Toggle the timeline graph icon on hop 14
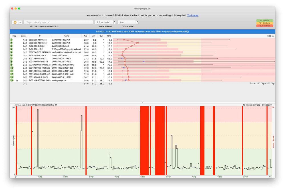 point(17,81)
